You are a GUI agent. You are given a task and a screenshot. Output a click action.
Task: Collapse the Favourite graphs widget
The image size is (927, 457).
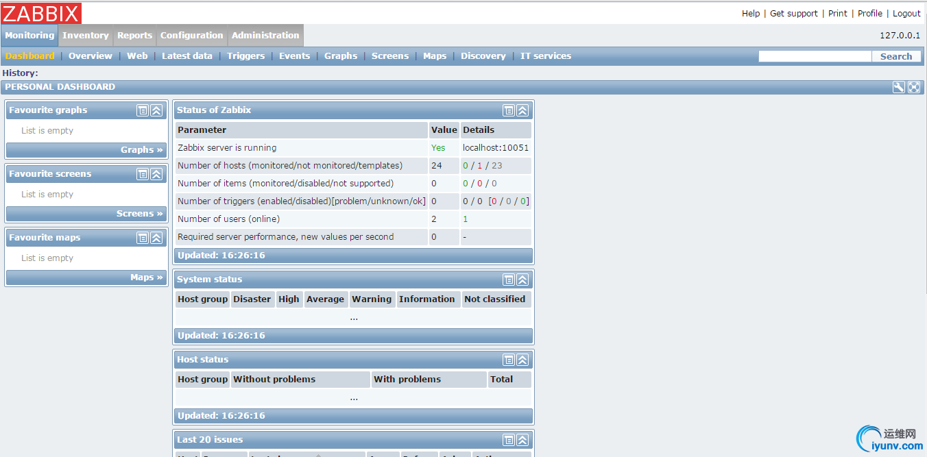156,110
